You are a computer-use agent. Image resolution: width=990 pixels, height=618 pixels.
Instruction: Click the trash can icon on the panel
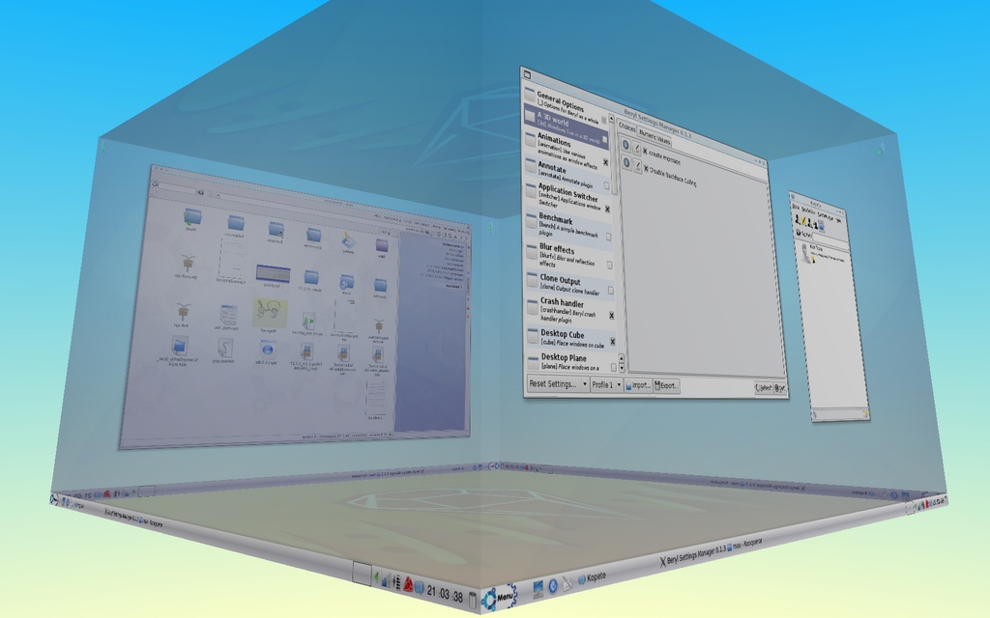(473, 600)
